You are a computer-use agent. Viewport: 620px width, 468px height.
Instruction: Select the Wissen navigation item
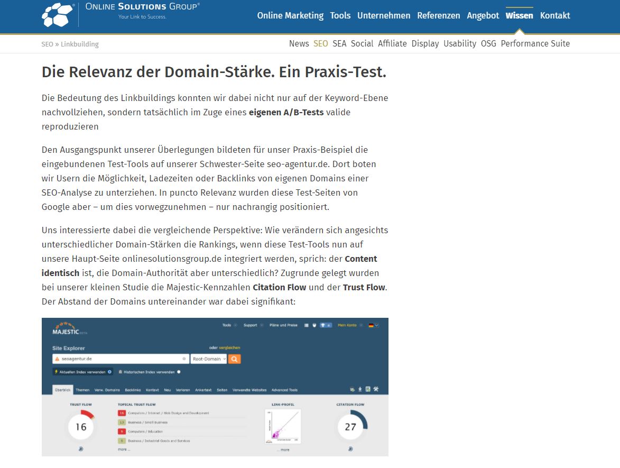click(x=519, y=15)
